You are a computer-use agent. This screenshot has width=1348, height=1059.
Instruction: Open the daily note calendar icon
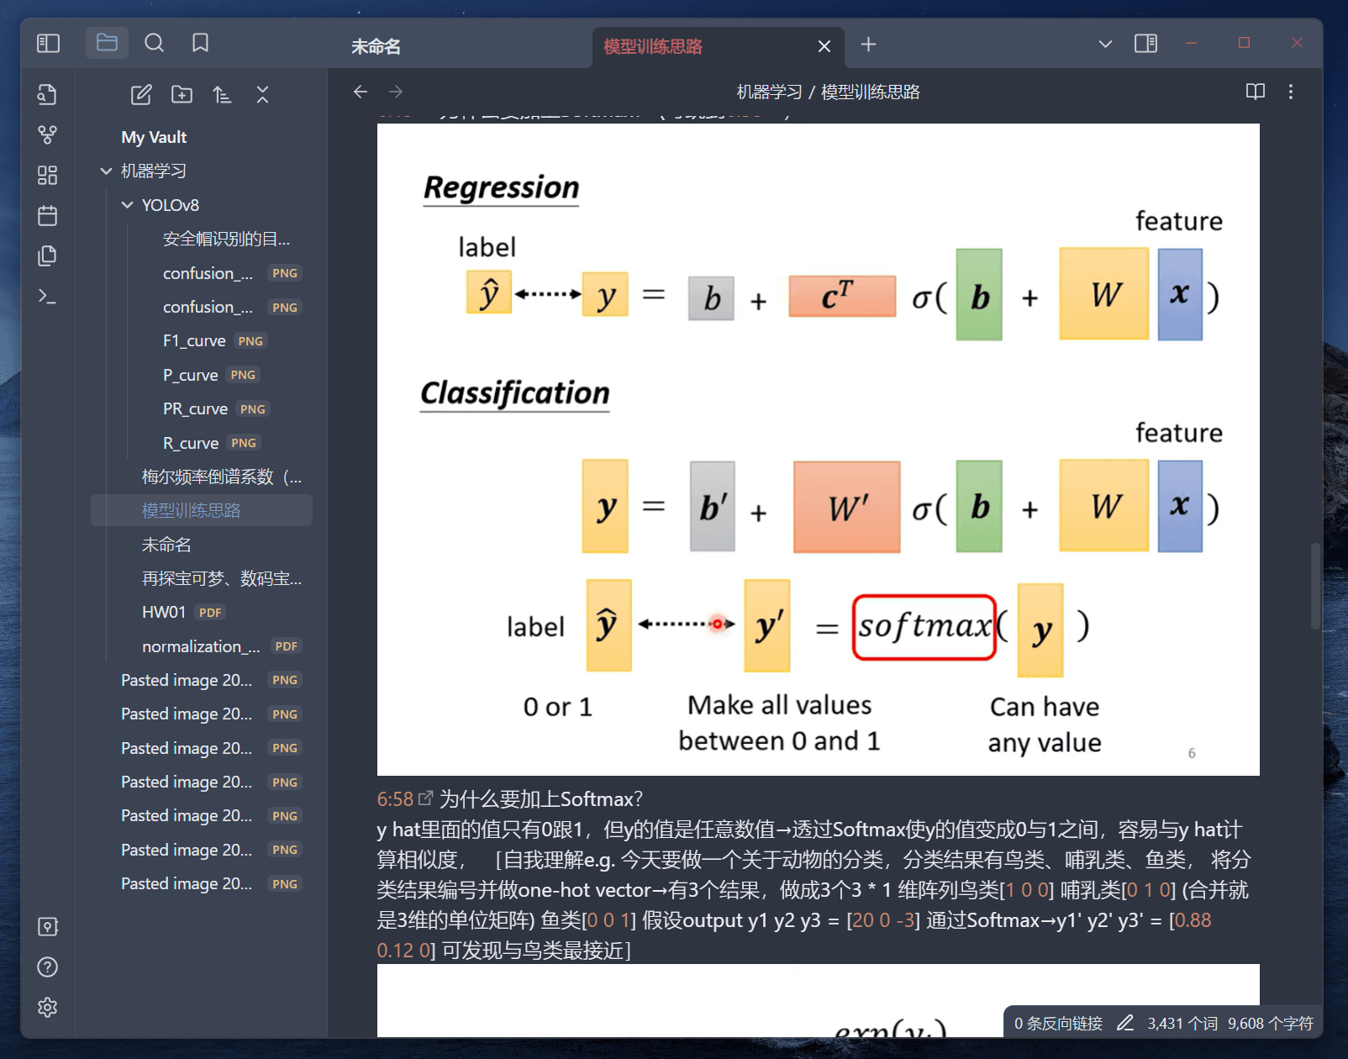pyautogui.click(x=48, y=216)
